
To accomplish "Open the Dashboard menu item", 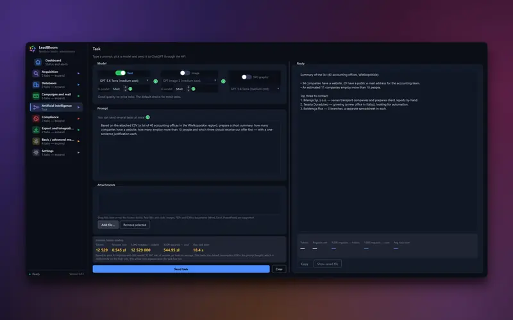I will pyautogui.click(x=56, y=62).
